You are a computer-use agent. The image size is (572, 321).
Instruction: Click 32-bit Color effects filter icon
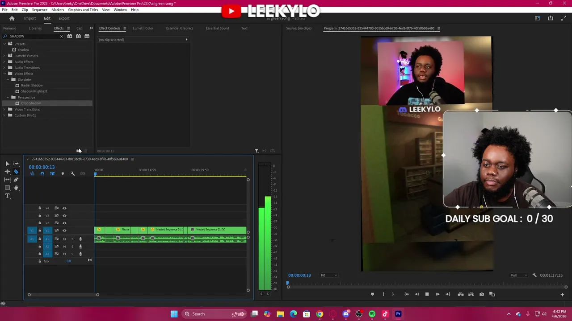click(x=78, y=36)
